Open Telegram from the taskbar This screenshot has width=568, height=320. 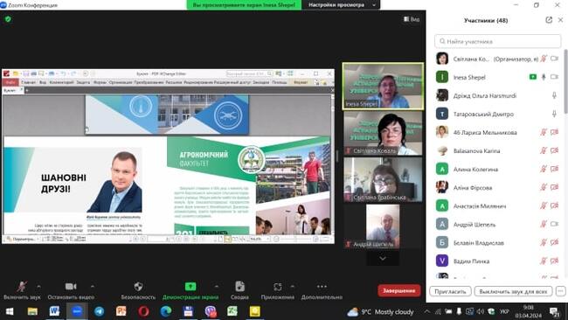pos(99,311)
